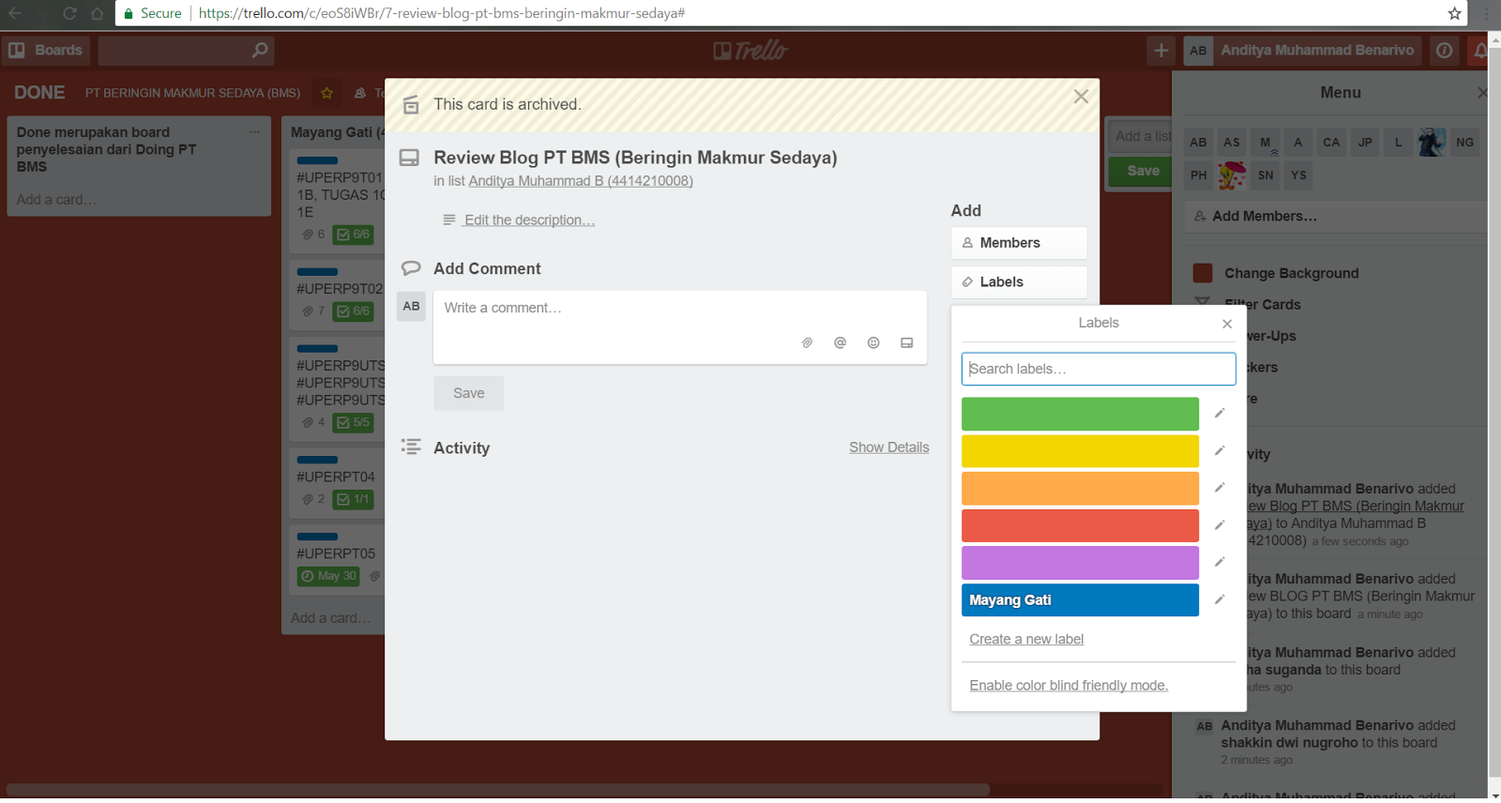The height and width of the screenshot is (803, 1501).
Task: Focus the Search labels field
Action: [x=1099, y=369]
